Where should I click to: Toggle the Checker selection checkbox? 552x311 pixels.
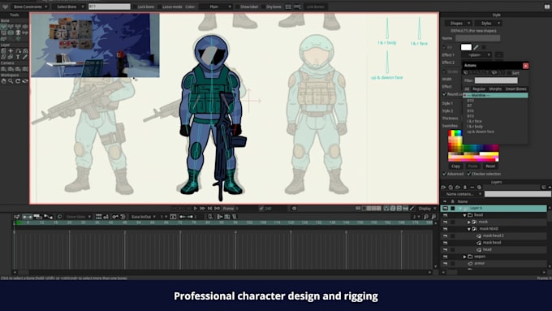[469, 174]
